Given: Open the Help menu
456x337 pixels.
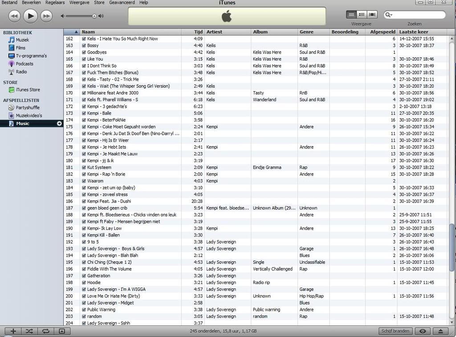Looking at the screenshot, I should click(x=144, y=2).
